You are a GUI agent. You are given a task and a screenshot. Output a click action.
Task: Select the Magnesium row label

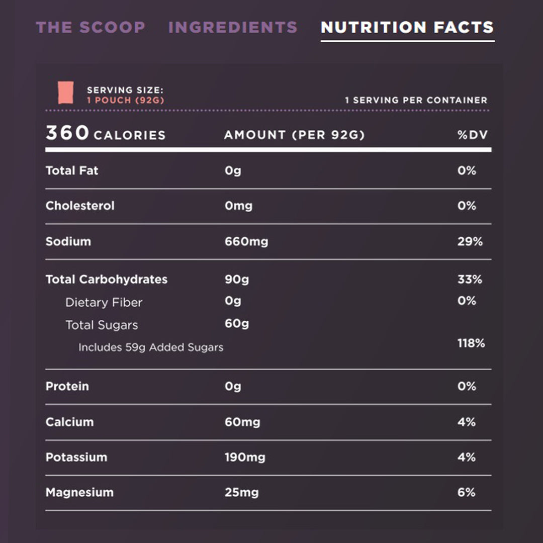pyautogui.click(x=79, y=492)
